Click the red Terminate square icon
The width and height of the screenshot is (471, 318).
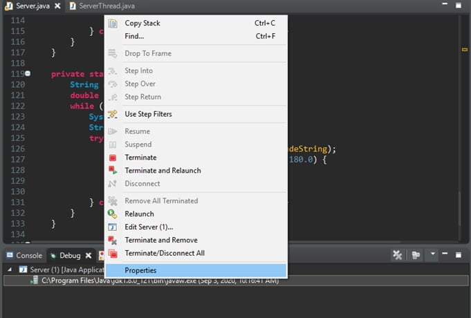[x=113, y=158]
